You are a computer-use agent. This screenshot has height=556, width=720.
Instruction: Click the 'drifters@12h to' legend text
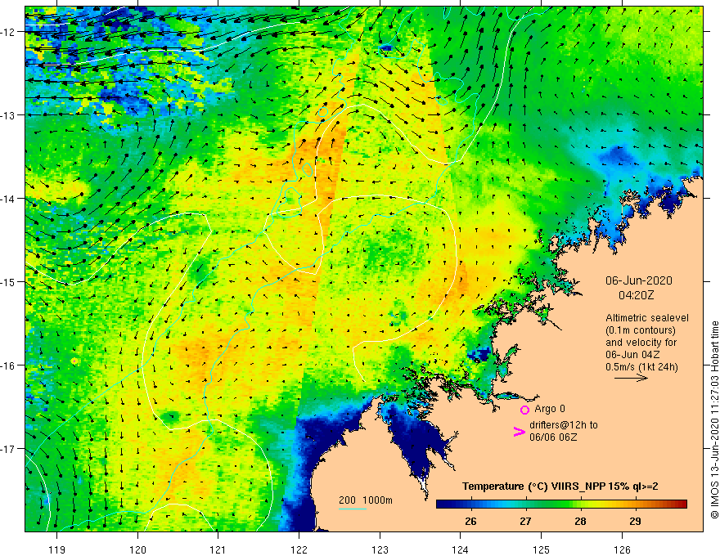coord(564,425)
